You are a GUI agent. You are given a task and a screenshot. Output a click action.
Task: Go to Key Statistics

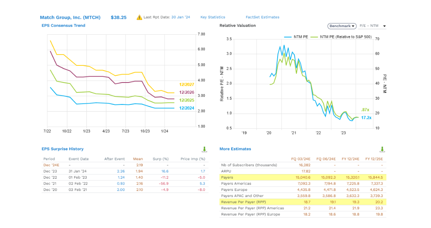click(212, 17)
